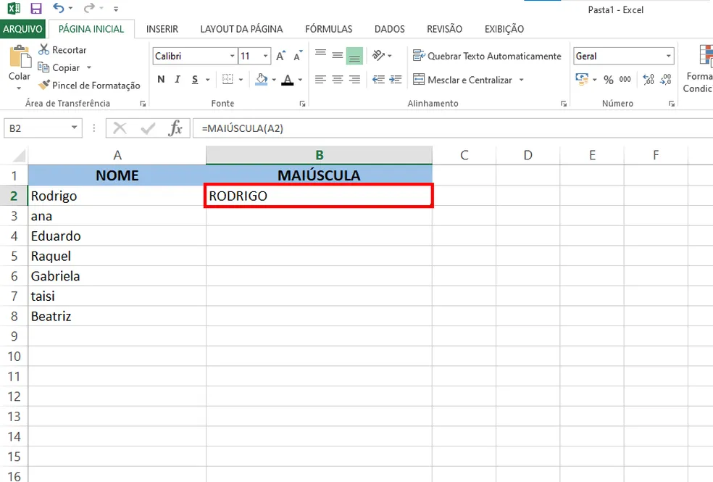This screenshot has height=482, width=713.
Task: Click the increase font size icon
Action: [280, 56]
